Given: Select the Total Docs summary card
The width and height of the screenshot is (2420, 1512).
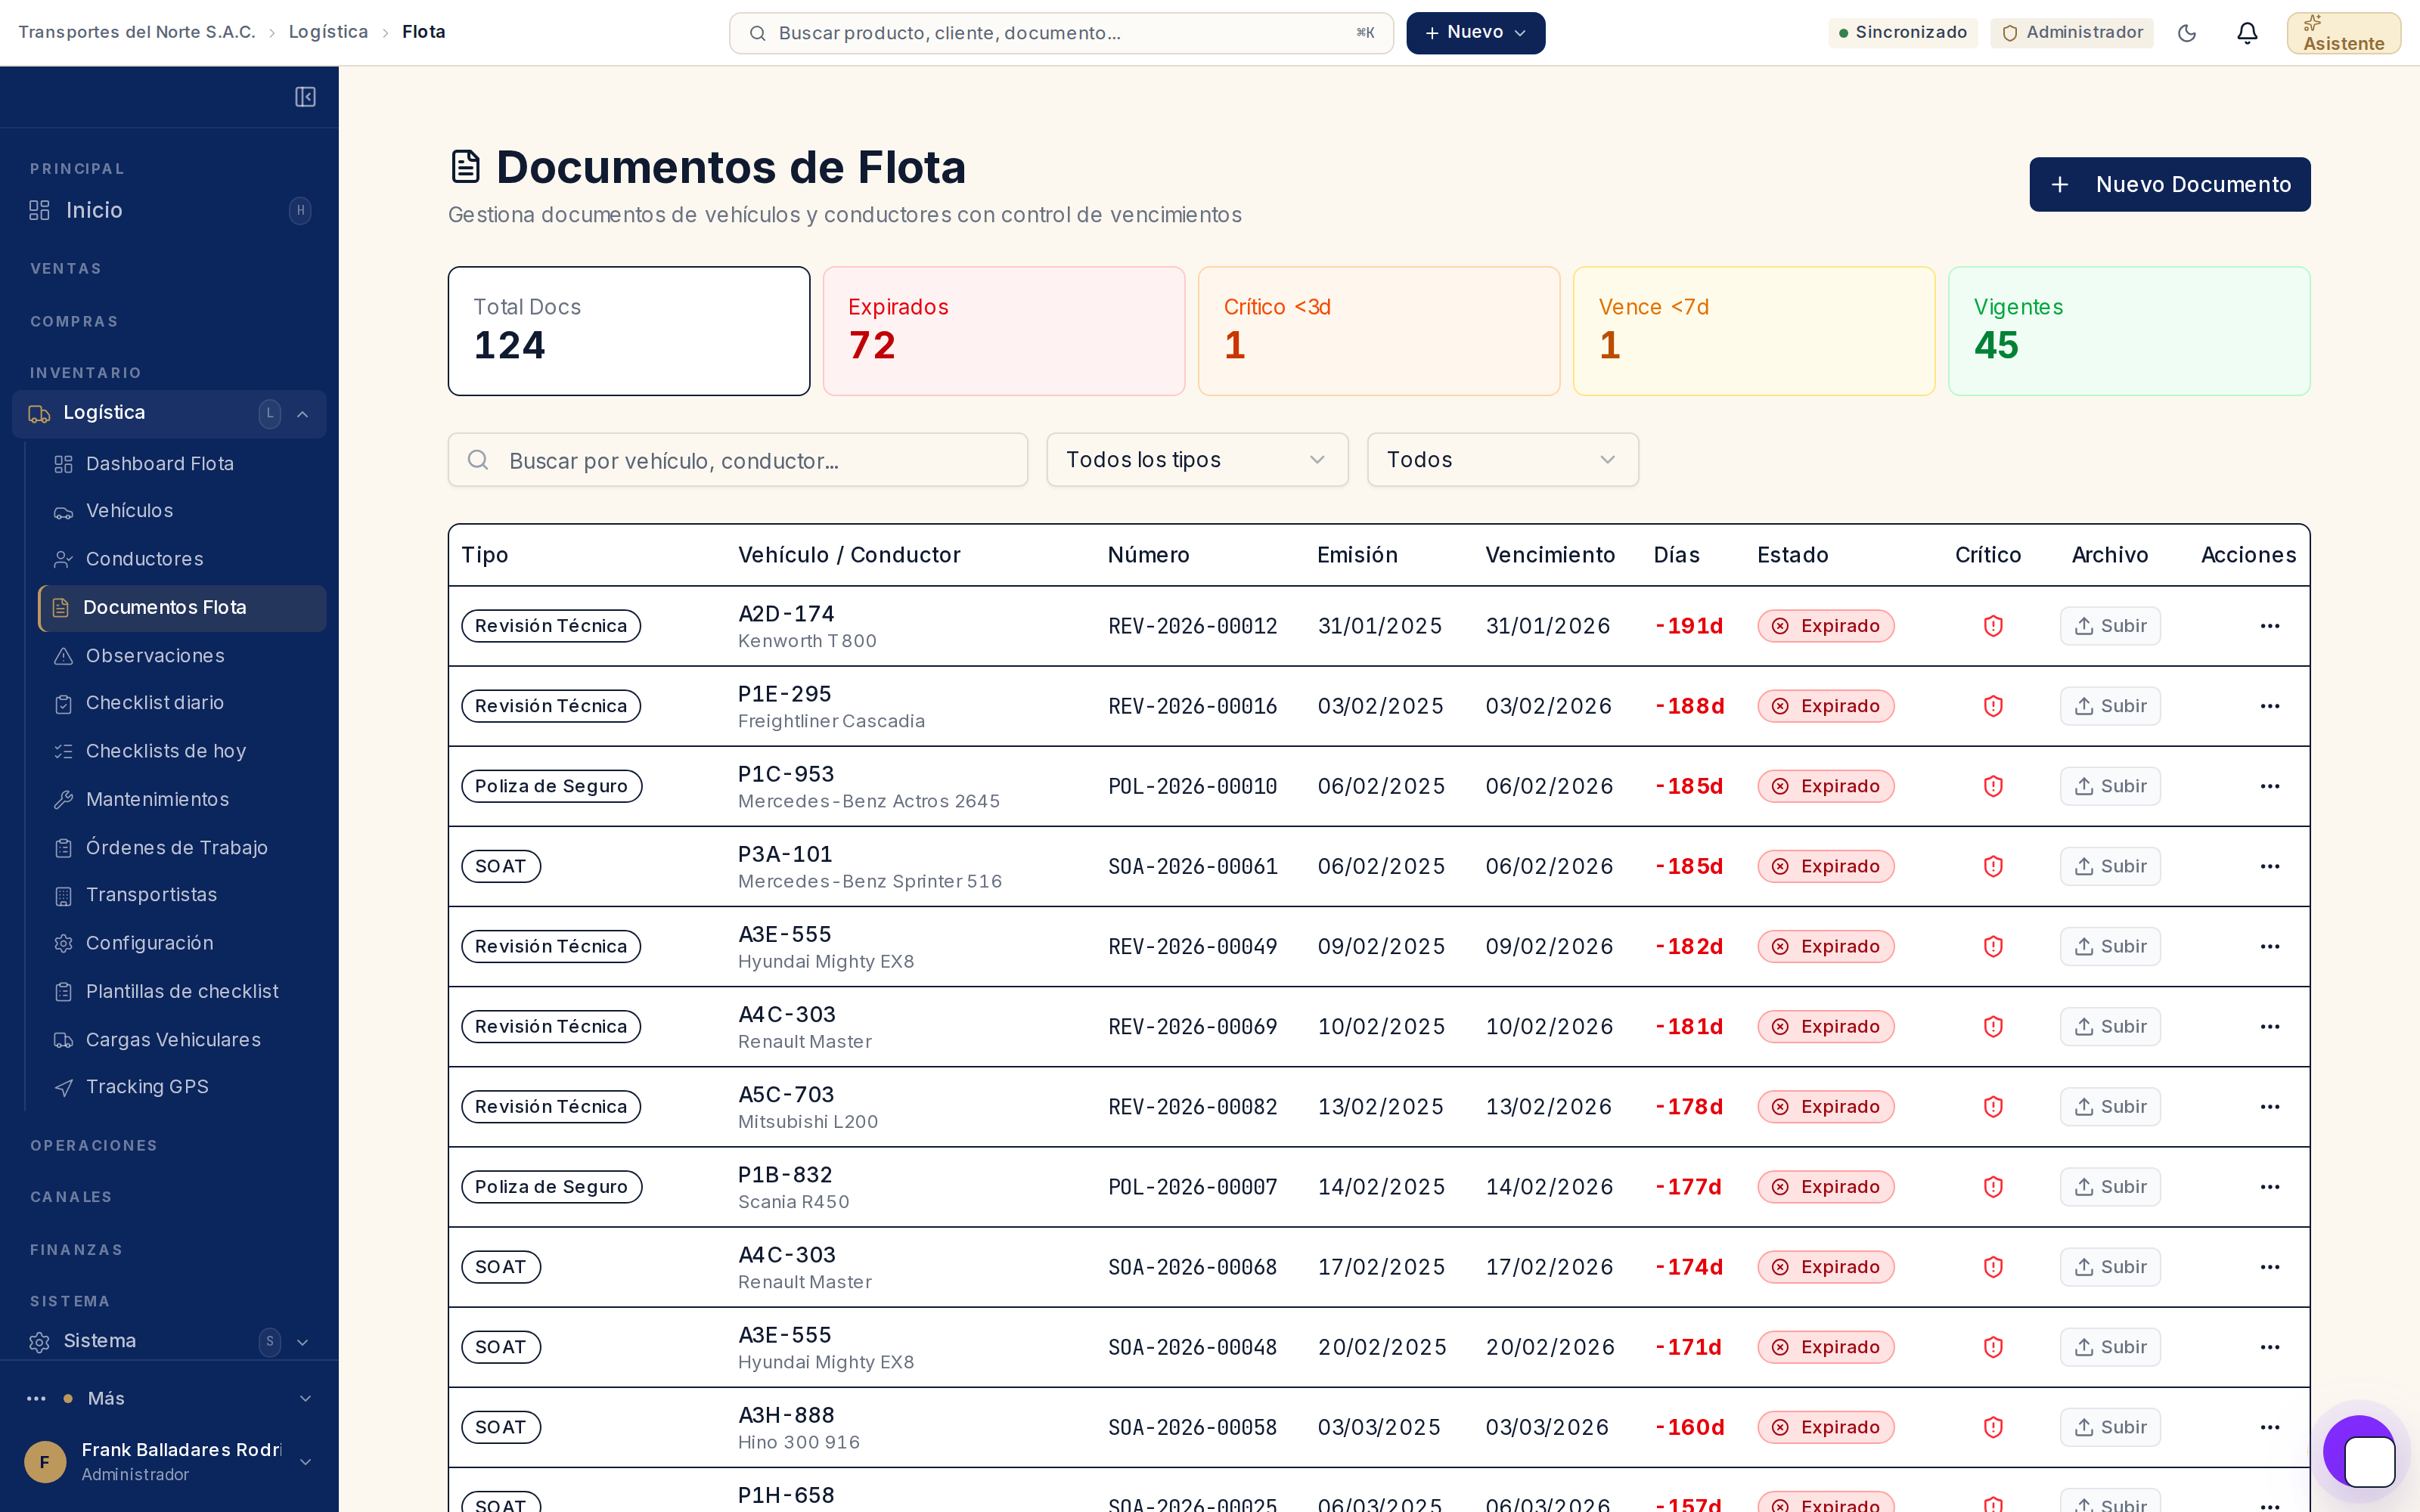Looking at the screenshot, I should pos(629,331).
